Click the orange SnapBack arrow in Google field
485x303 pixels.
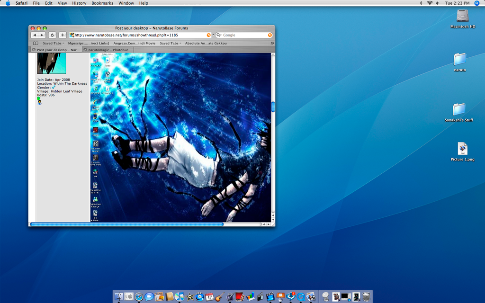click(269, 35)
